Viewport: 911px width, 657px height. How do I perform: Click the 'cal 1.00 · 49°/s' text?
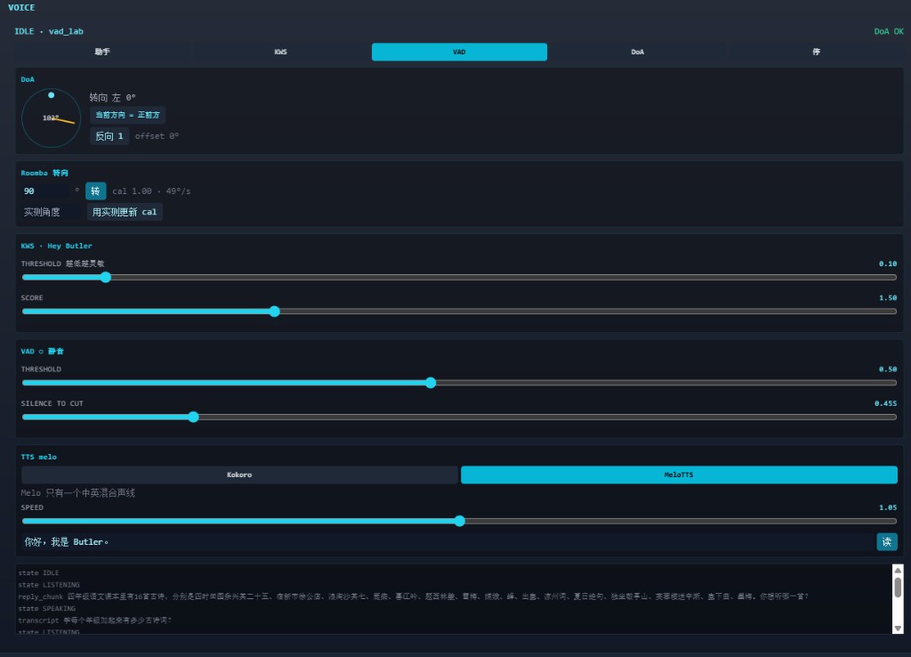[x=151, y=191]
